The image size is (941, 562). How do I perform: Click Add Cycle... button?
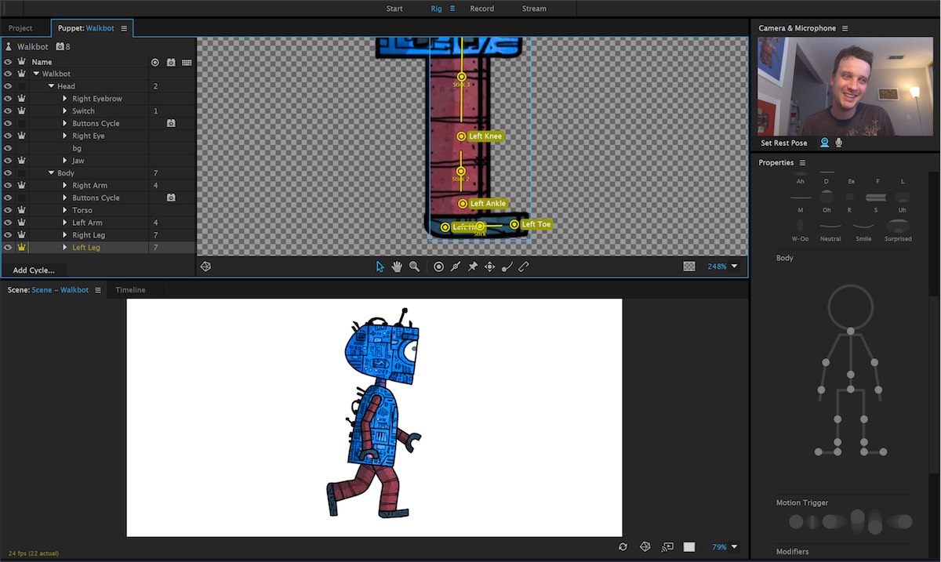click(34, 270)
